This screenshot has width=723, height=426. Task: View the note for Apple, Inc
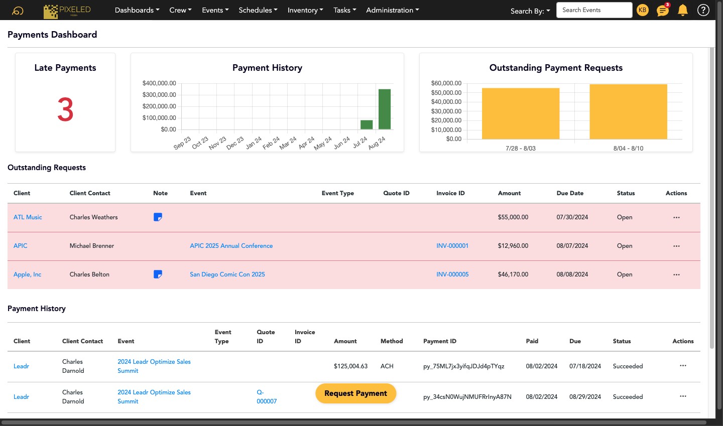tap(158, 274)
